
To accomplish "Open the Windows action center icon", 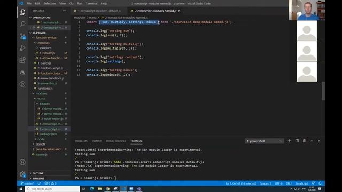I will click(320, 189).
